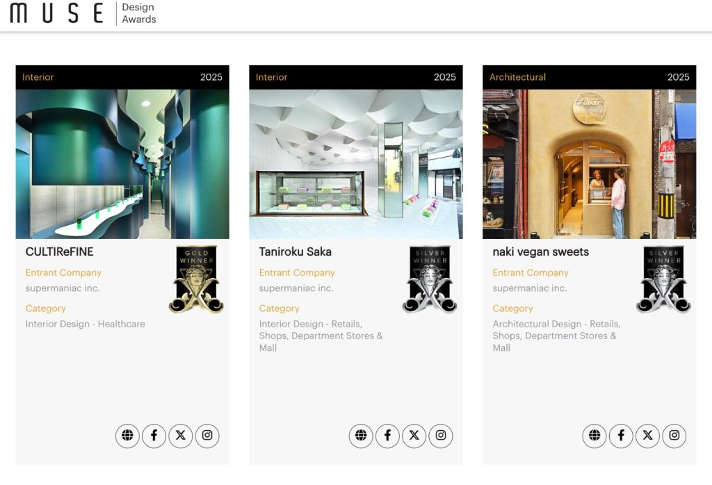
Task: Click Category label on naki vegan sweets card
Action: (512, 309)
